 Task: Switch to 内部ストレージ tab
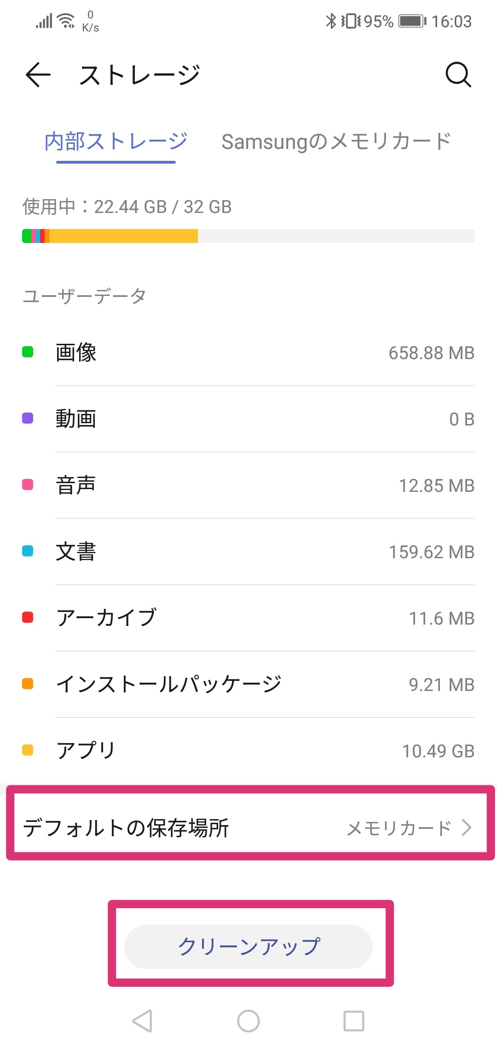[116, 142]
